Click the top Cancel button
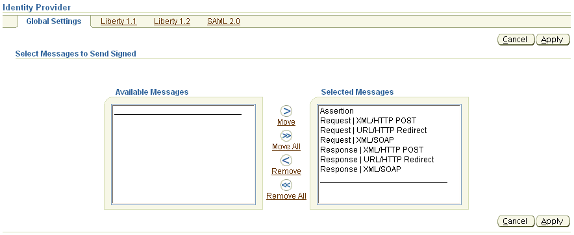 516,40
